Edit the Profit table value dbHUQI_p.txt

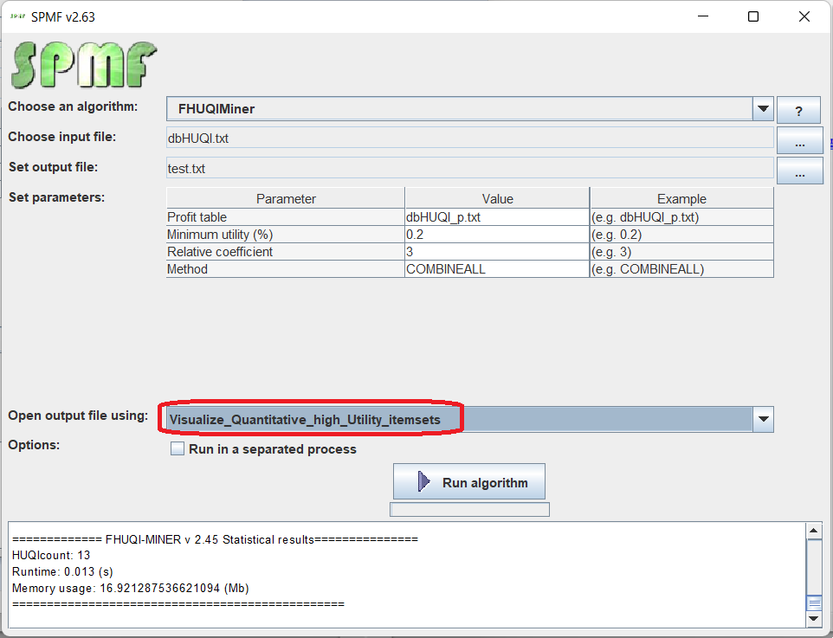496,217
